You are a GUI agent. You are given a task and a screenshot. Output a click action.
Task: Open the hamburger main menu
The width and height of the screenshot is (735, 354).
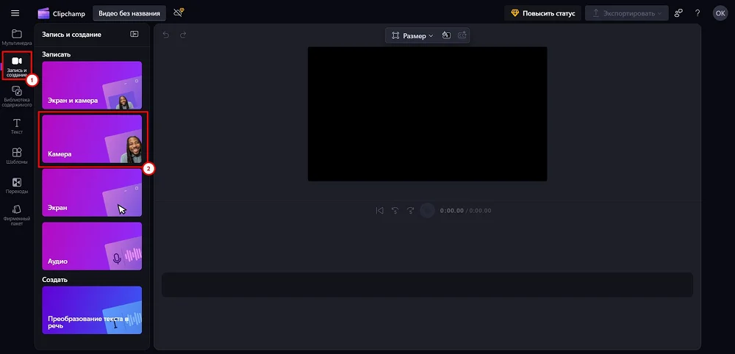(15, 13)
